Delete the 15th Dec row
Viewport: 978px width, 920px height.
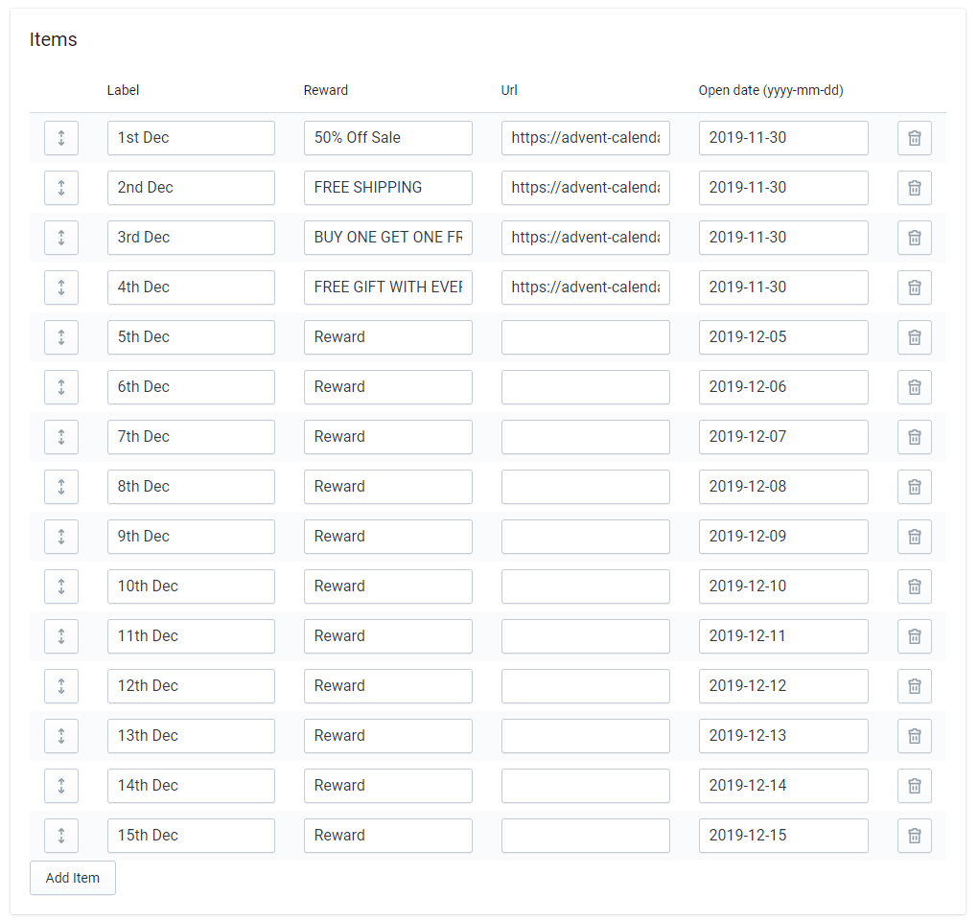pos(914,836)
